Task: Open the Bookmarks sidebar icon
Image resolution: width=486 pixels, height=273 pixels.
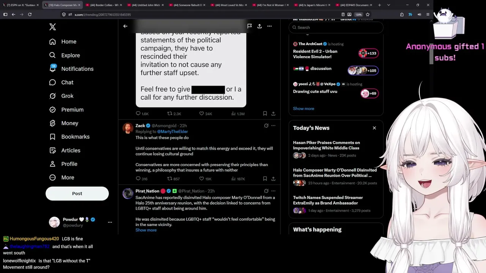Action: (52, 137)
